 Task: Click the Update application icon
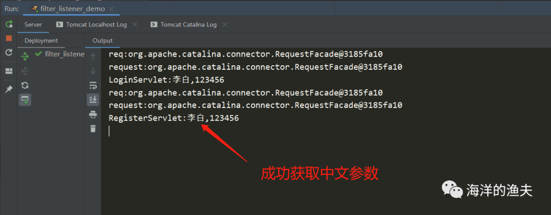(x=9, y=52)
